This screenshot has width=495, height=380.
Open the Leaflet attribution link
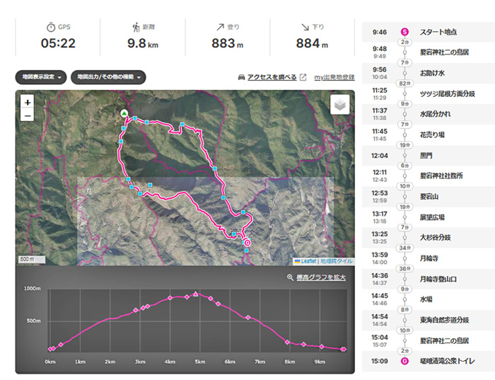click(308, 261)
